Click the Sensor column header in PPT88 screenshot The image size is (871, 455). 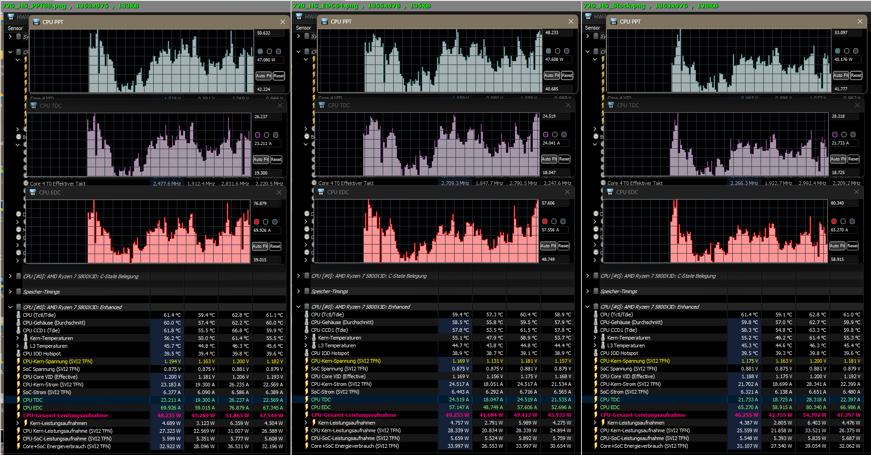(15, 28)
